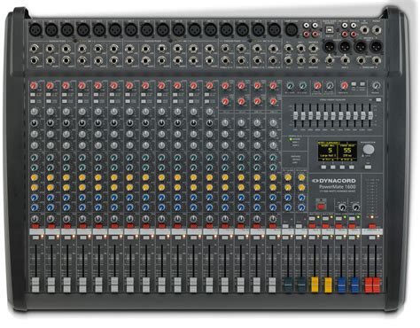Click the channel 3 upper yellow AUX knob
This screenshot has width=420, height=328.
(66, 177)
